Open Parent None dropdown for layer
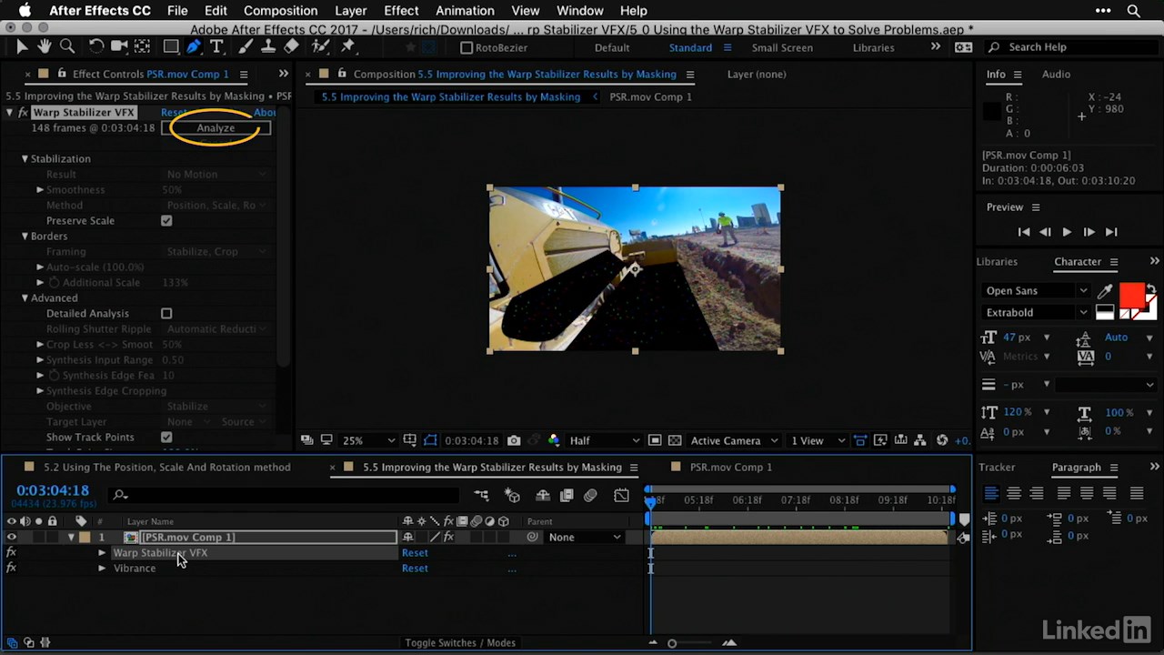The height and width of the screenshot is (655, 1164). [585, 537]
